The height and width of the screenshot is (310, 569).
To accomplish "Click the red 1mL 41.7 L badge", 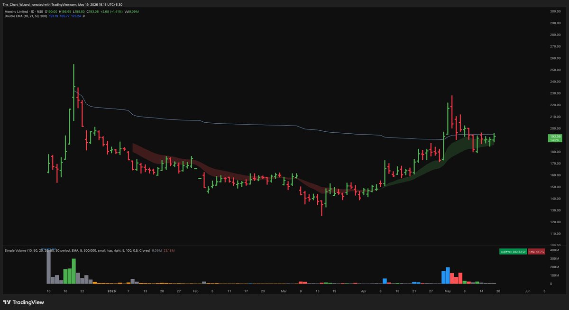I will 537,252.
